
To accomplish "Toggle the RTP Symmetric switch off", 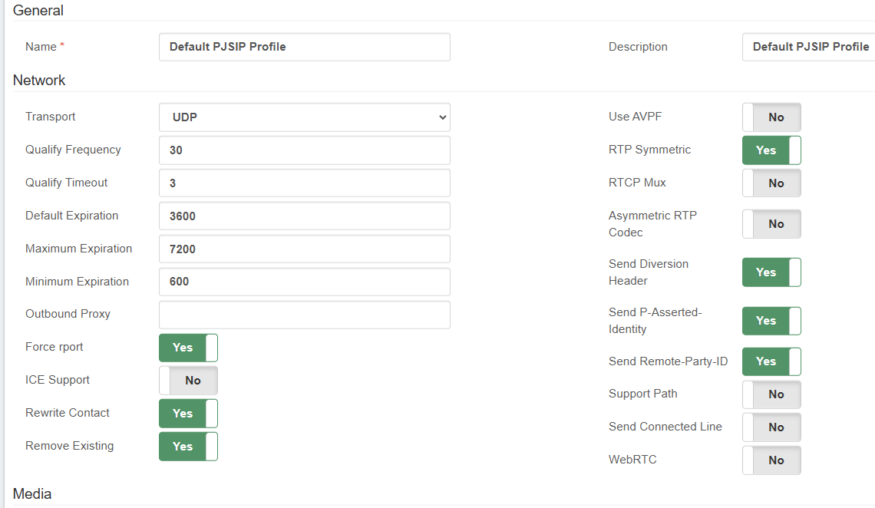I will 771,150.
